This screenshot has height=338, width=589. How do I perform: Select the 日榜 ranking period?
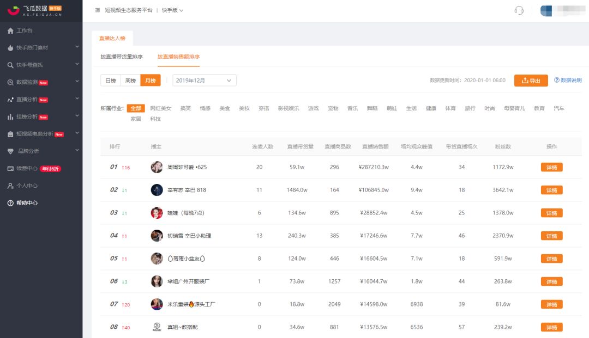click(111, 81)
